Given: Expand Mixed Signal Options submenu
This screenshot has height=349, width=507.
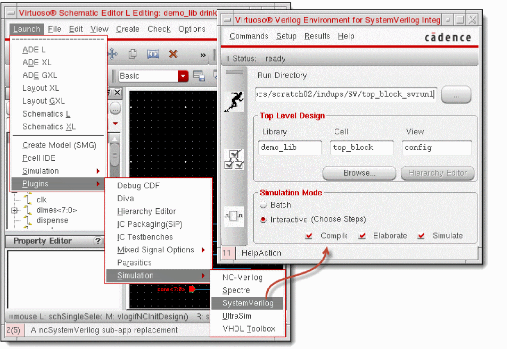Looking at the screenshot, I should (x=203, y=250).
